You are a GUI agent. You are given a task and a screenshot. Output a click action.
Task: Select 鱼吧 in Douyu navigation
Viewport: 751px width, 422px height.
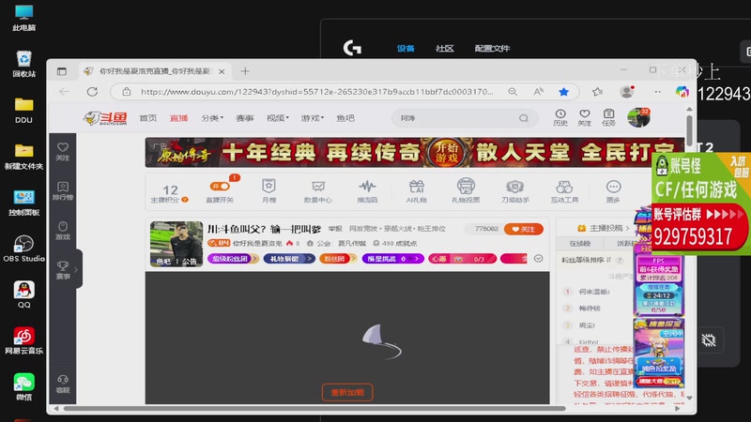[x=345, y=118]
